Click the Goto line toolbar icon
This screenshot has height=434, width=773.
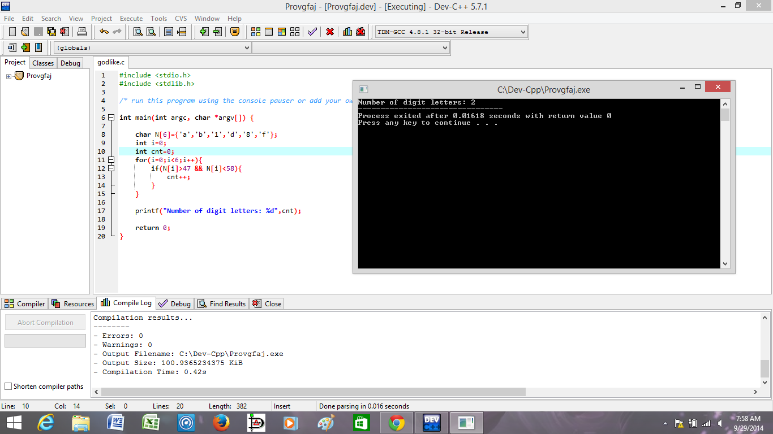(x=182, y=32)
